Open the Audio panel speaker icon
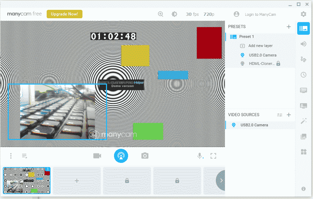The width and height of the screenshot is (313, 199). coord(304,44)
